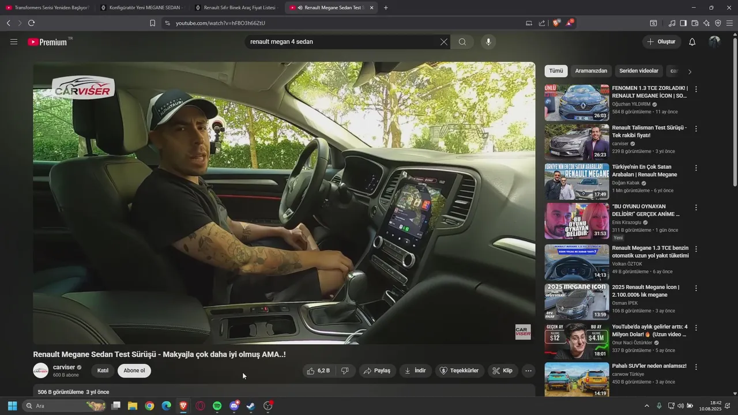Go back with browser back arrow
This screenshot has height=415, width=738.
point(8,23)
